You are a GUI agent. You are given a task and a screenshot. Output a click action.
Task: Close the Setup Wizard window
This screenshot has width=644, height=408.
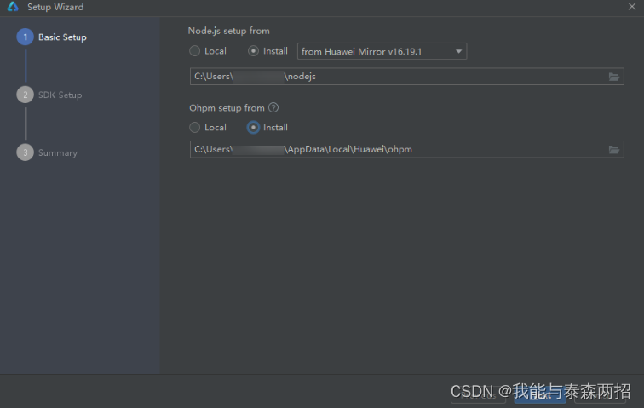[632, 7]
